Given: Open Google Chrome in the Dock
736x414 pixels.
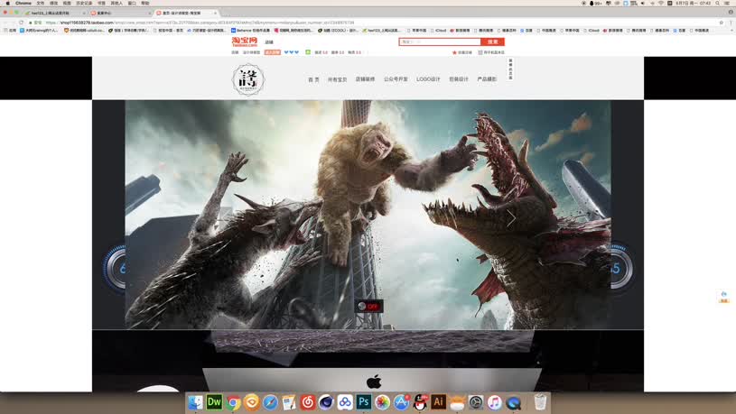Looking at the screenshot, I should 233,402.
